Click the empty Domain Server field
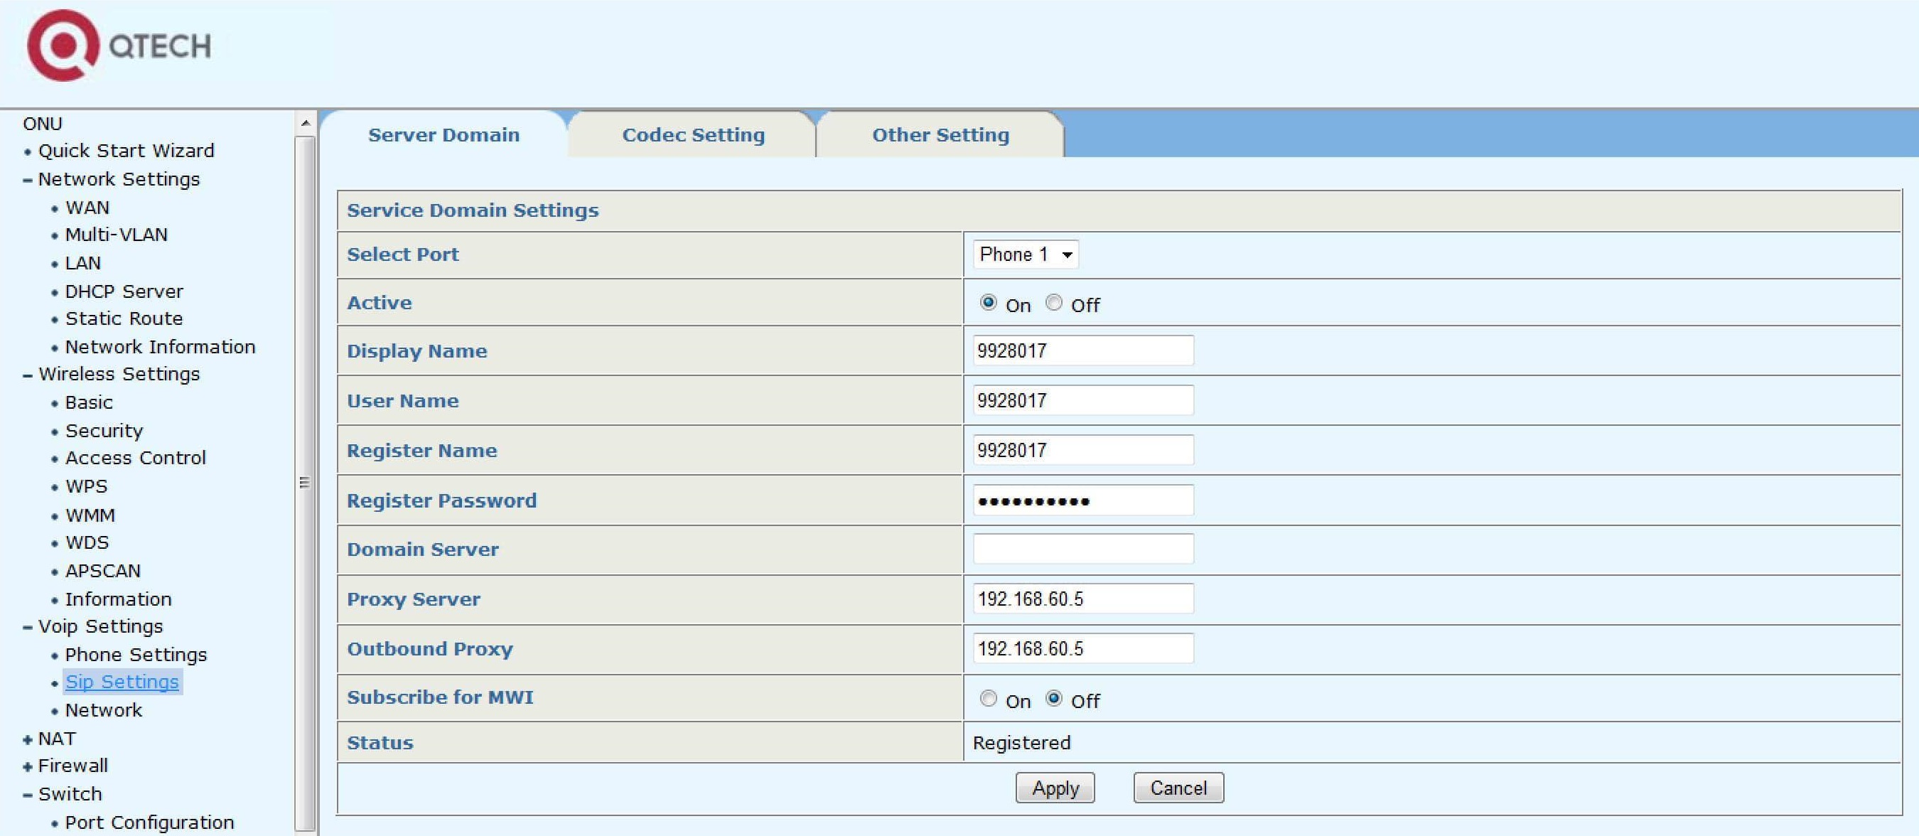 click(1083, 550)
